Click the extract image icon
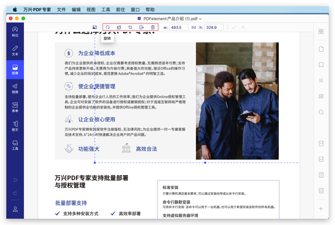This screenshot has width=335, height=225. [x=142, y=27]
